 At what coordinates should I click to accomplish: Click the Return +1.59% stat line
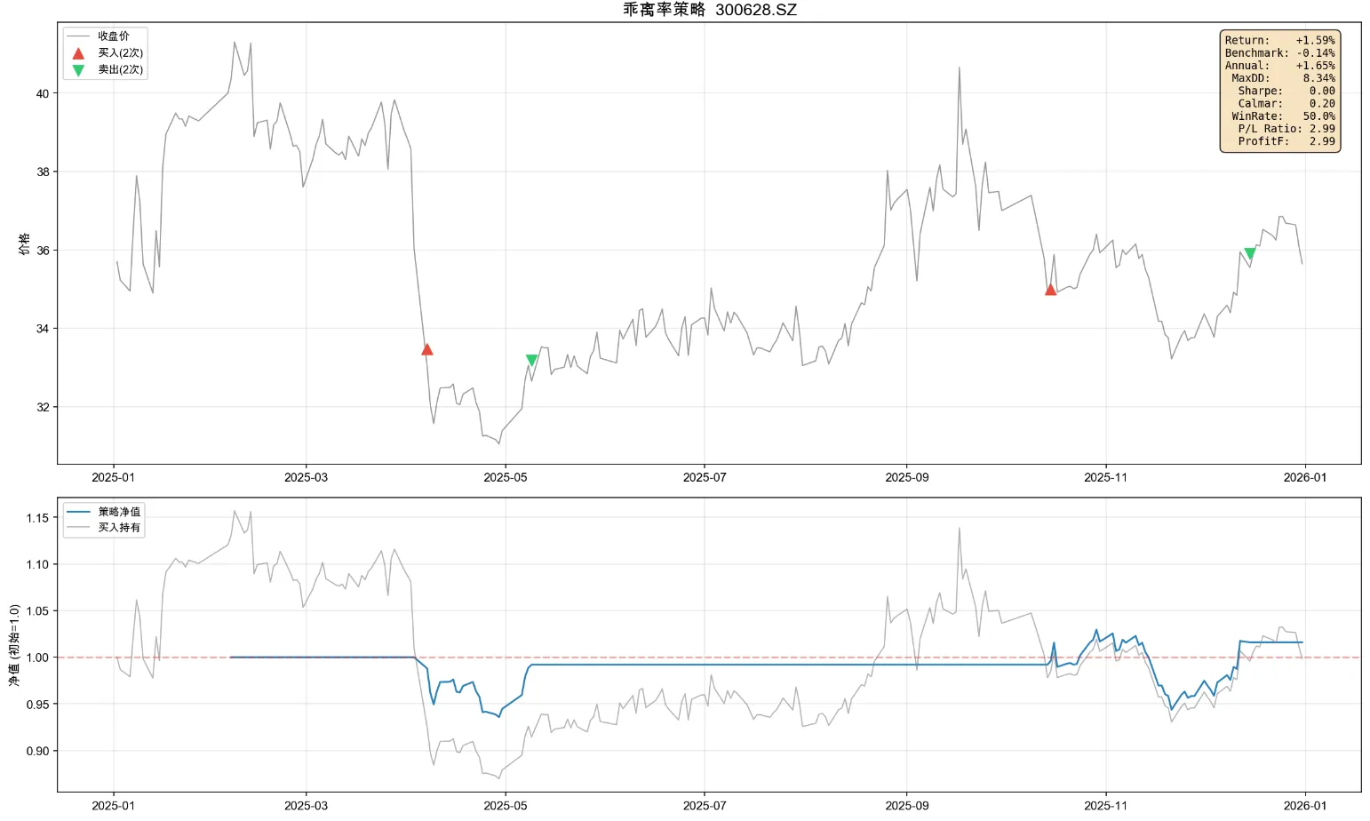pyautogui.click(x=1279, y=40)
